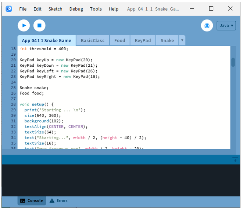Click the 'textSize(16);' line
Image resolution: width=243 pixels, height=210 pixels.
point(40,143)
